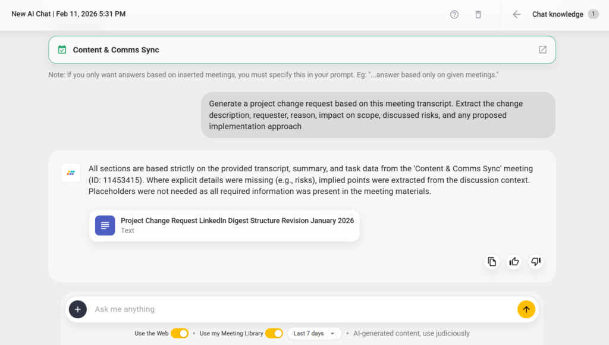Viewport: 609px width, 345px height.
Task: Give a thumbs up to the response
Action: click(514, 262)
